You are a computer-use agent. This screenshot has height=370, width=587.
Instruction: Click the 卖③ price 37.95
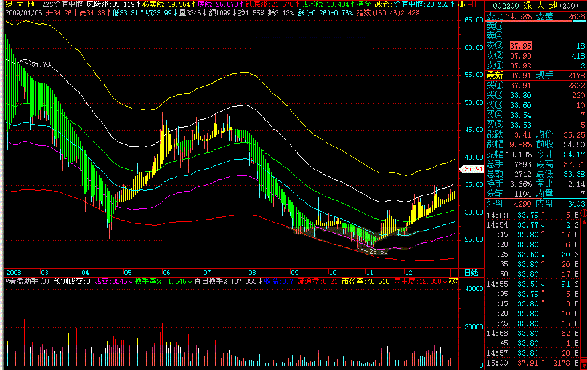520,46
